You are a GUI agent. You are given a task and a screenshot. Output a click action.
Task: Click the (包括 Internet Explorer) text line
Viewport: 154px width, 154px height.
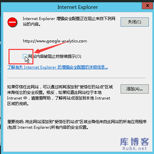pos(48,127)
